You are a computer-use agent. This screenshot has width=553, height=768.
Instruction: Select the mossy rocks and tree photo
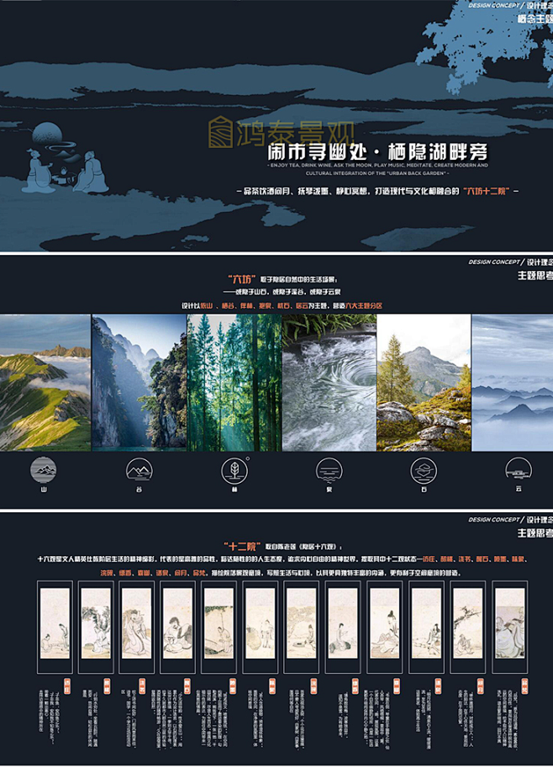pos(424,382)
